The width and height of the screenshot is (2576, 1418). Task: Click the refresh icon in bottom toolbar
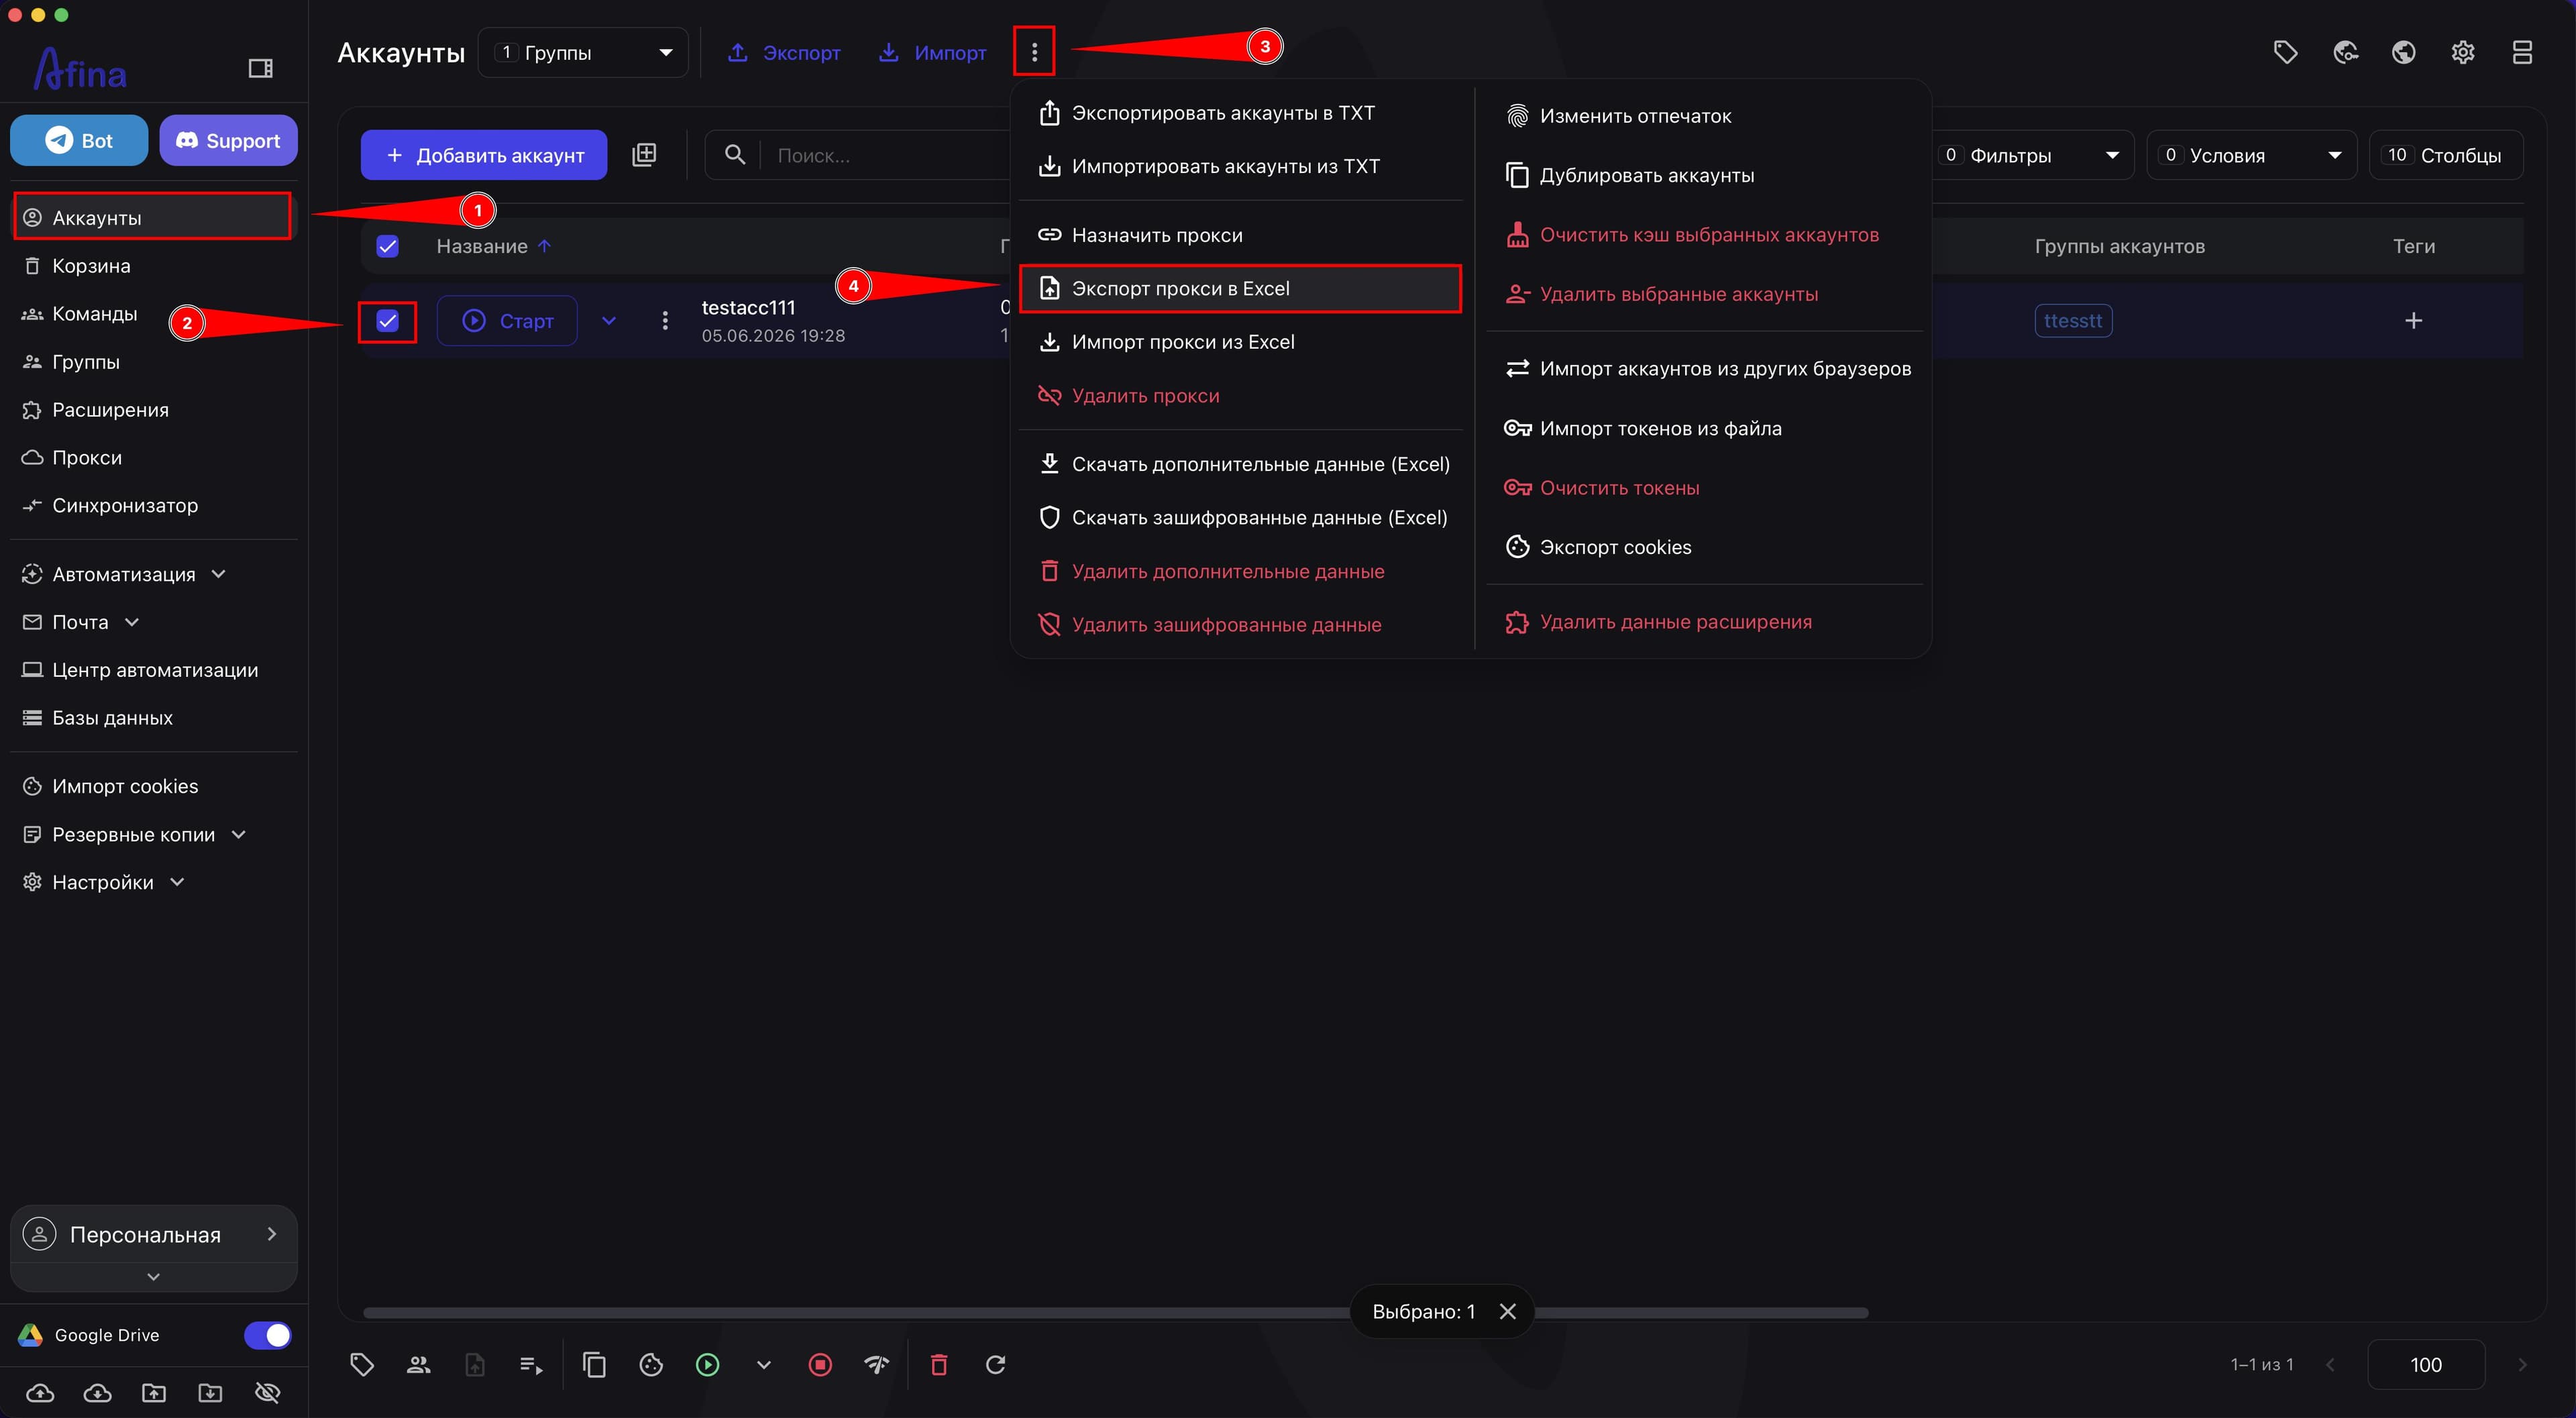995,1364
